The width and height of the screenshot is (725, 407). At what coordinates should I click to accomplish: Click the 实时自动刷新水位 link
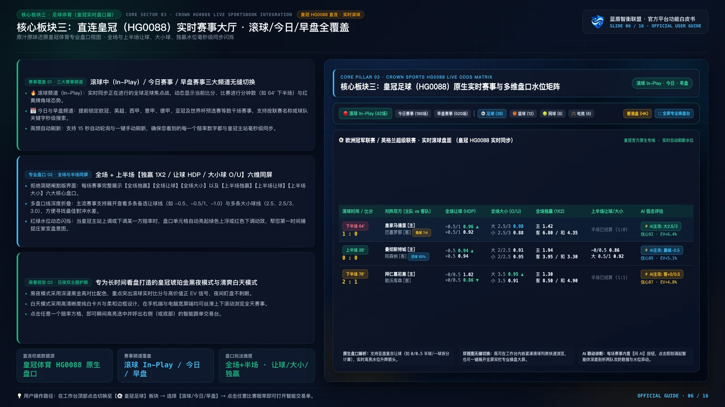click(x=677, y=140)
